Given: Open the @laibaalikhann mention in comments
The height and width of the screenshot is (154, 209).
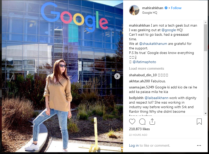Looking at the screenshot, I should 156,98.
